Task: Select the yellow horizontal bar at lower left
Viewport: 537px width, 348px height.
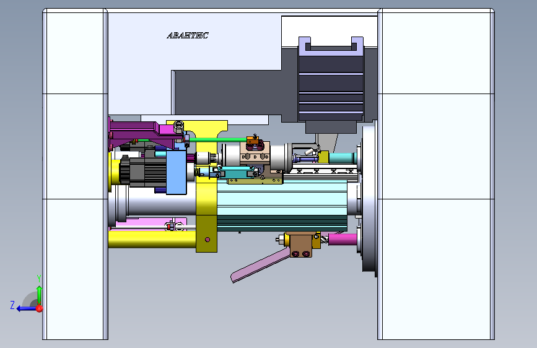Action: (x=152, y=240)
